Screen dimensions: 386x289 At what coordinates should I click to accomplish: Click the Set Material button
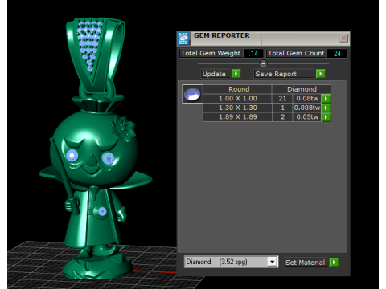[306, 263]
